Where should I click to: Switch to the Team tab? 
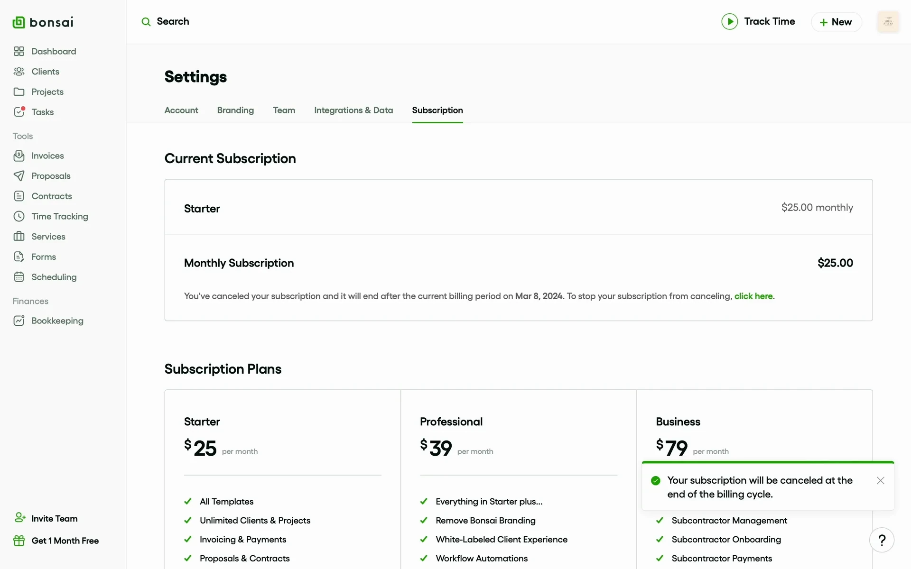[x=284, y=110]
